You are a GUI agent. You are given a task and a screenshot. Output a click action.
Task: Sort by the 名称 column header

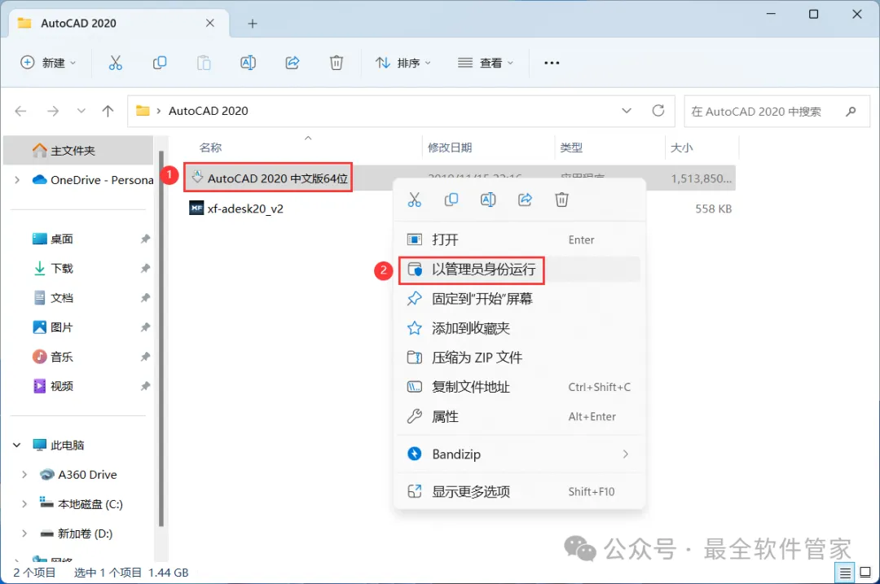(210, 148)
